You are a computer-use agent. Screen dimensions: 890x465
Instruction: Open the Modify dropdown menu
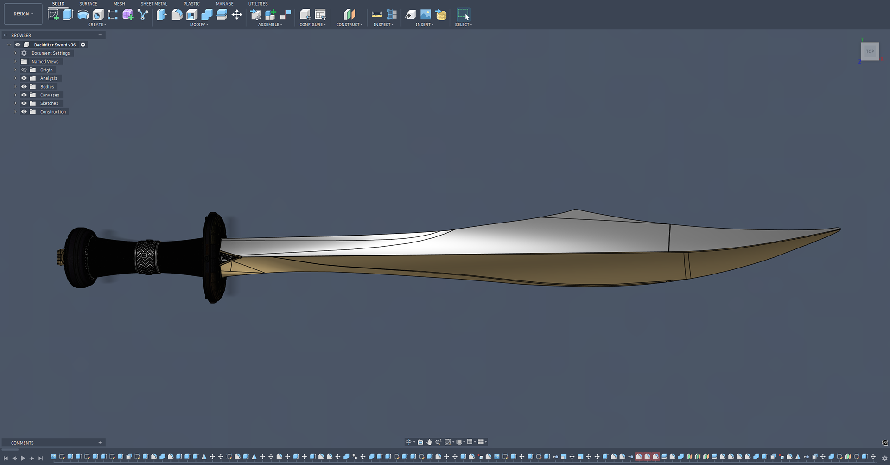pos(198,25)
